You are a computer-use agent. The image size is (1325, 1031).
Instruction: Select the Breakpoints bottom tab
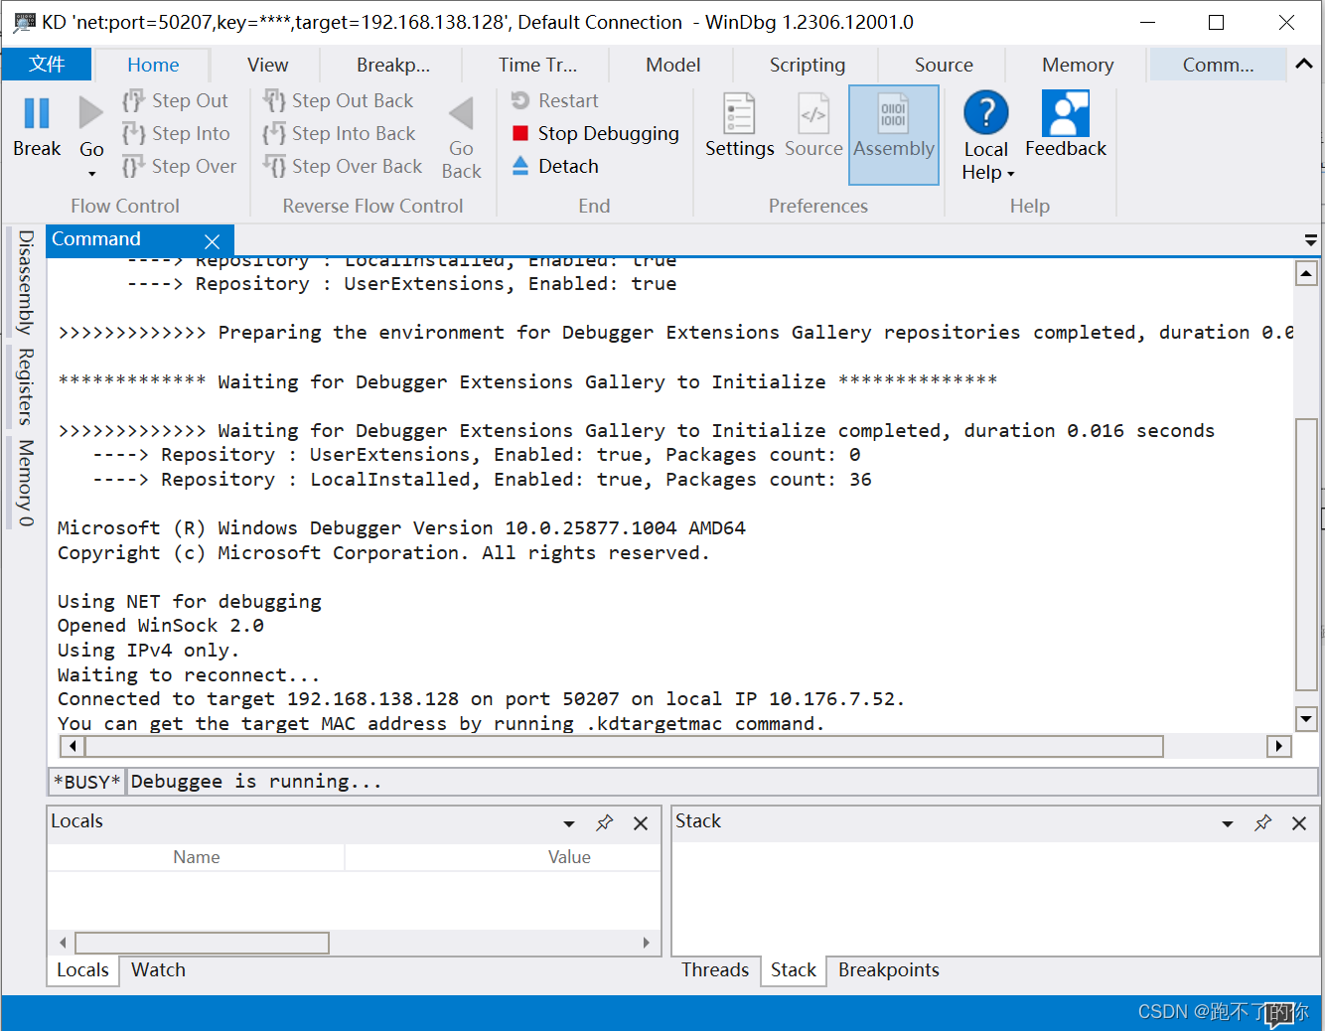[889, 970]
